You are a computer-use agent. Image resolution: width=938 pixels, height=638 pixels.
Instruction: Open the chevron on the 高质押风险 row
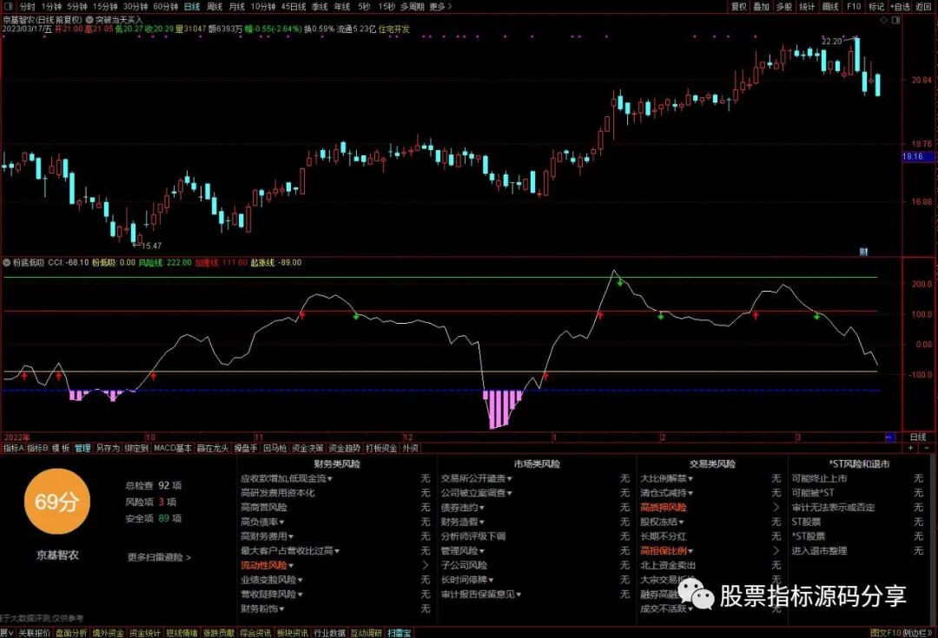click(776, 507)
